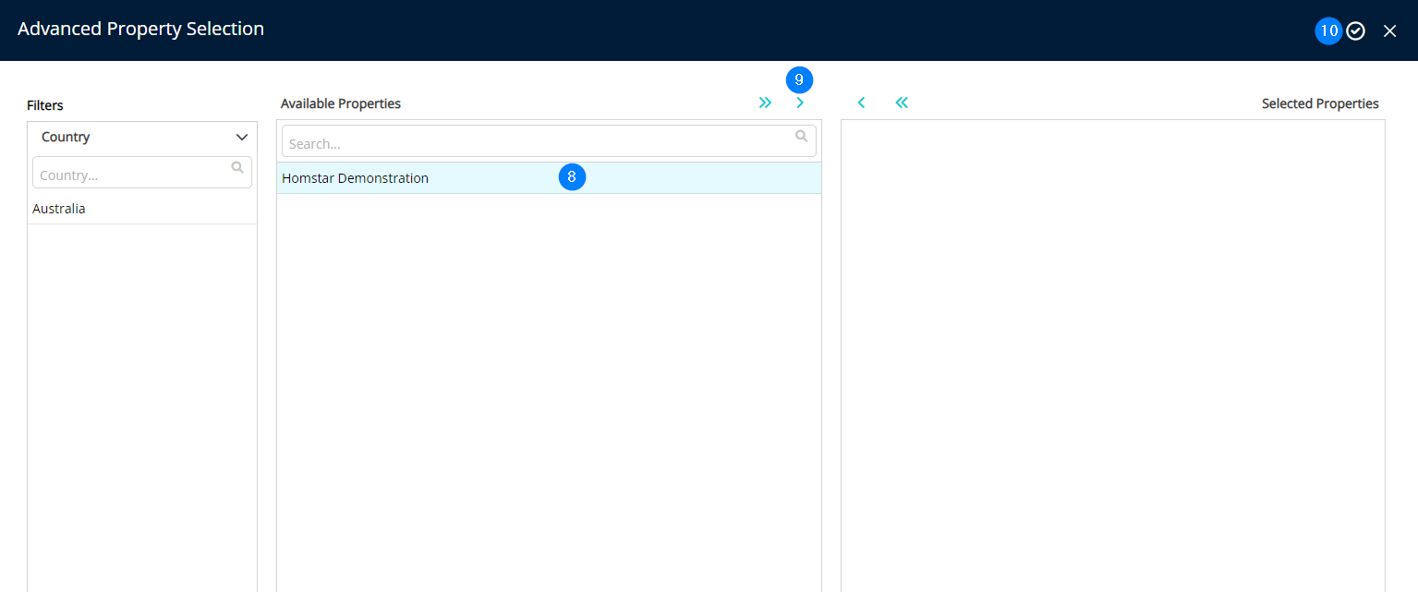Remove all properties using double-left arrows
Image resolution: width=1418 pixels, height=592 pixels.
tap(902, 103)
